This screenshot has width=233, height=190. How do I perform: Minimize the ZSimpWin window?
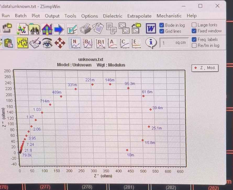coord(184,6)
